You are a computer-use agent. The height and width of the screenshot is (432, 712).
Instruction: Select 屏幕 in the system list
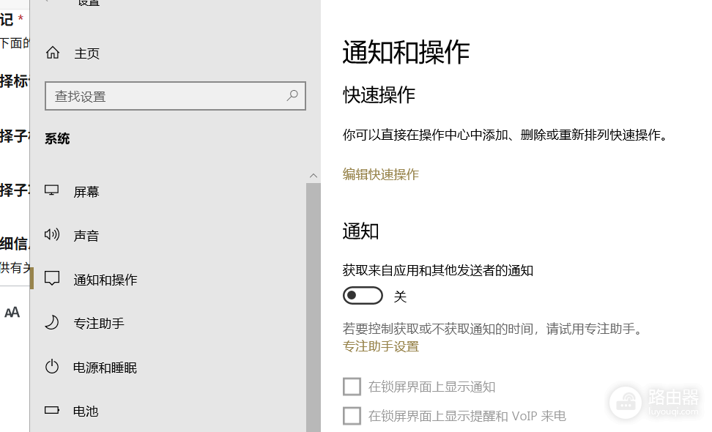pos(86,192)
